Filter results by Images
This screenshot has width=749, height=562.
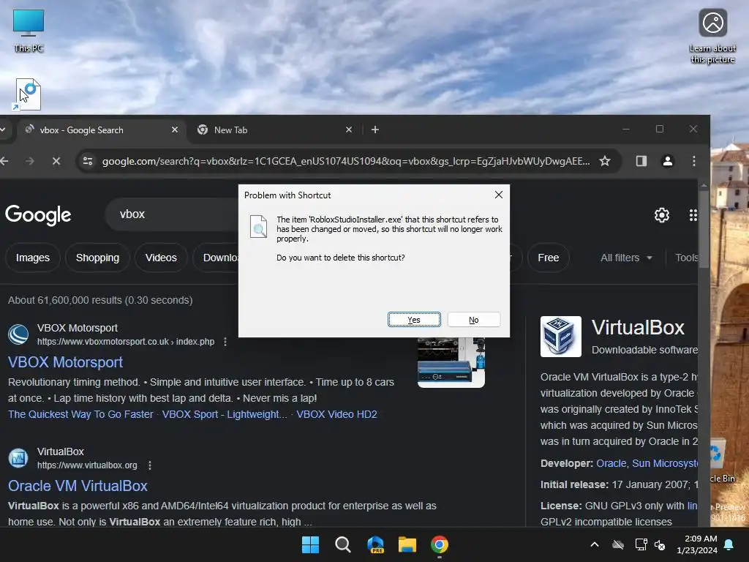(x=32, y=258)
